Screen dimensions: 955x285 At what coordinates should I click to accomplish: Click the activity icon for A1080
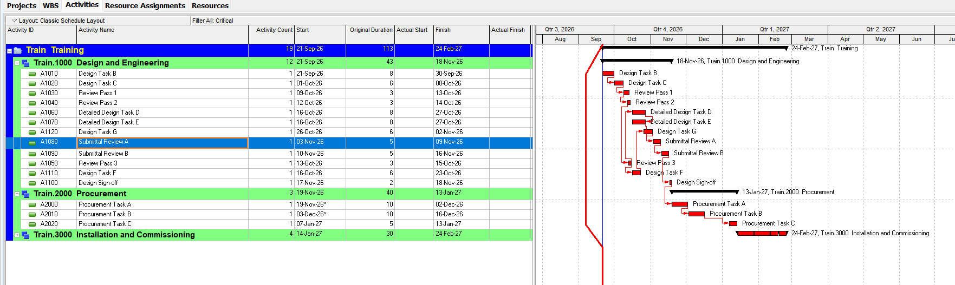32,143
